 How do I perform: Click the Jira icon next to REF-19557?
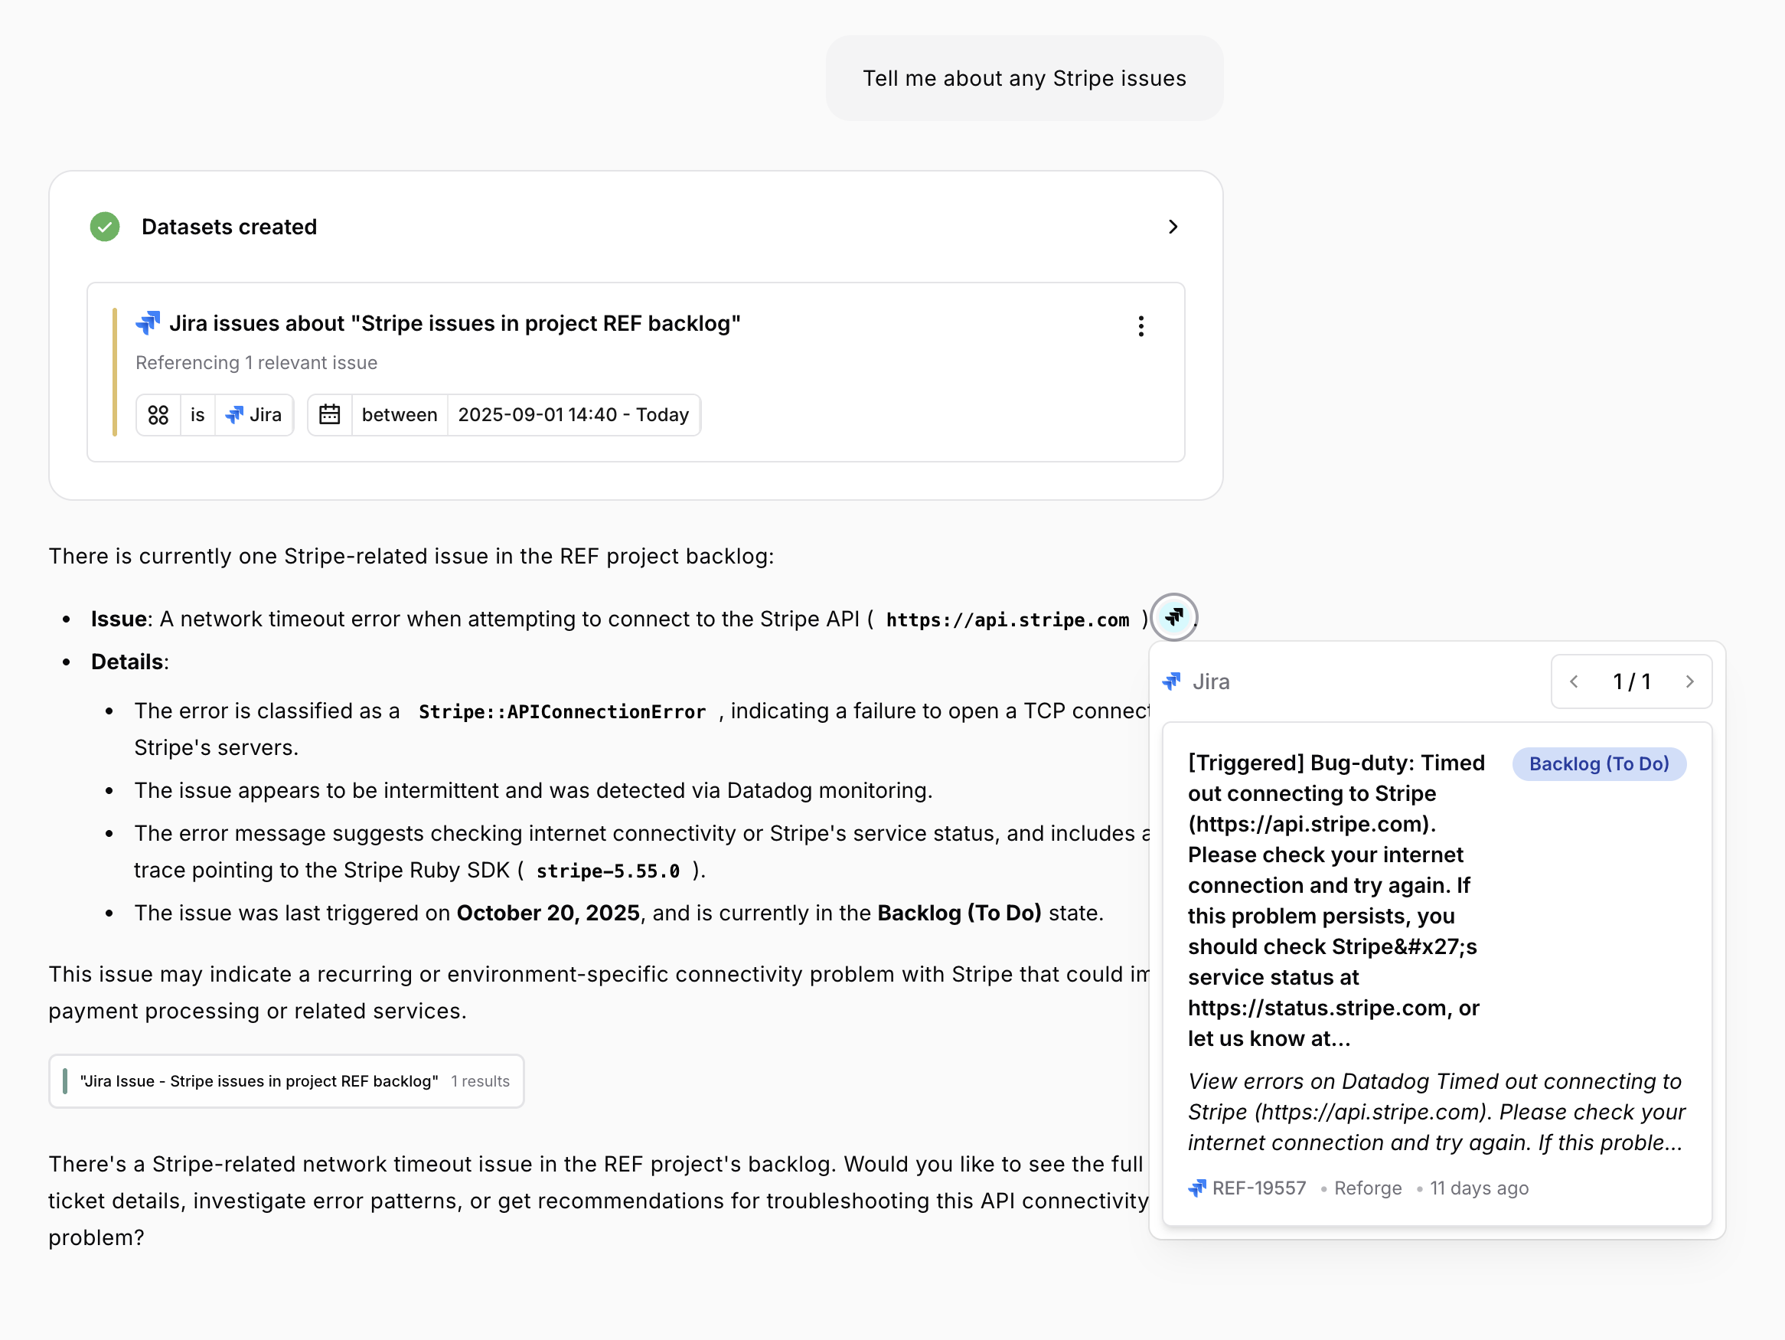tap(1196, 1188)
